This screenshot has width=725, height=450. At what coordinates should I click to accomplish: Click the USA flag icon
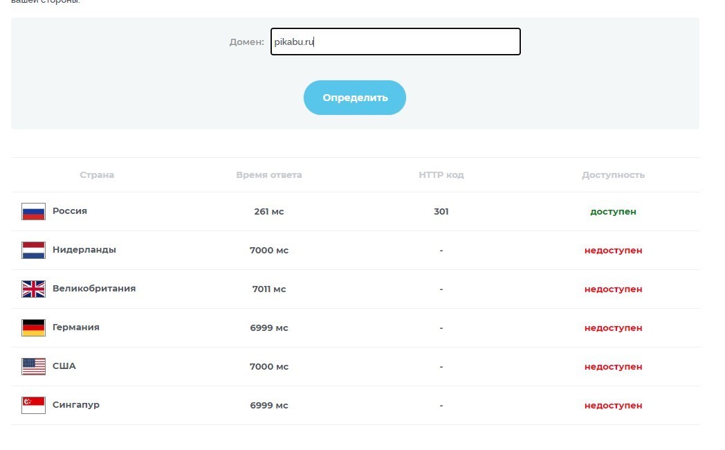coord(33,367)
